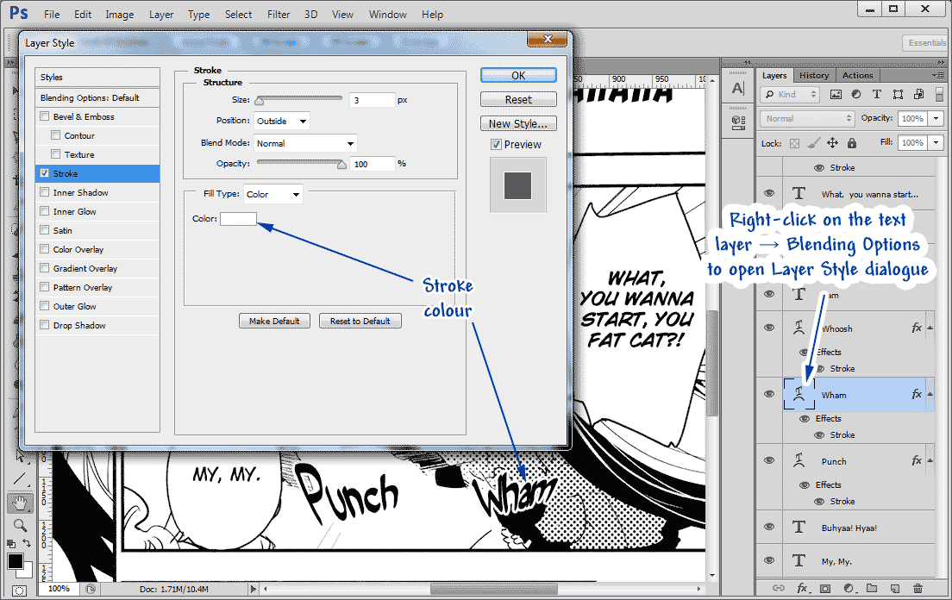This screenshot has width=952, height=600.
Task: Swap foreground and background colors
Action: coord(27,543)
